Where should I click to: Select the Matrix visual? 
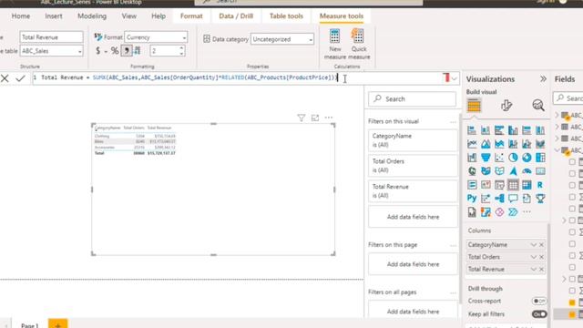[x=527, y=185]
